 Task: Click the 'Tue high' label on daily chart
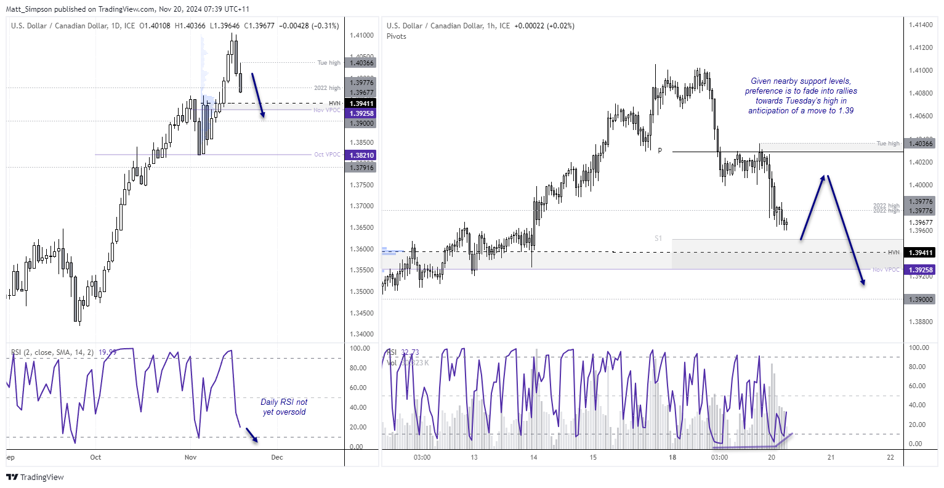[x=329, y=63]
